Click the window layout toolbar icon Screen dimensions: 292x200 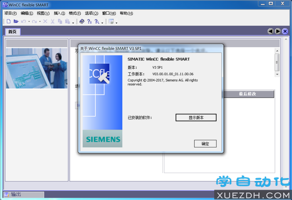tap(111, 21)
